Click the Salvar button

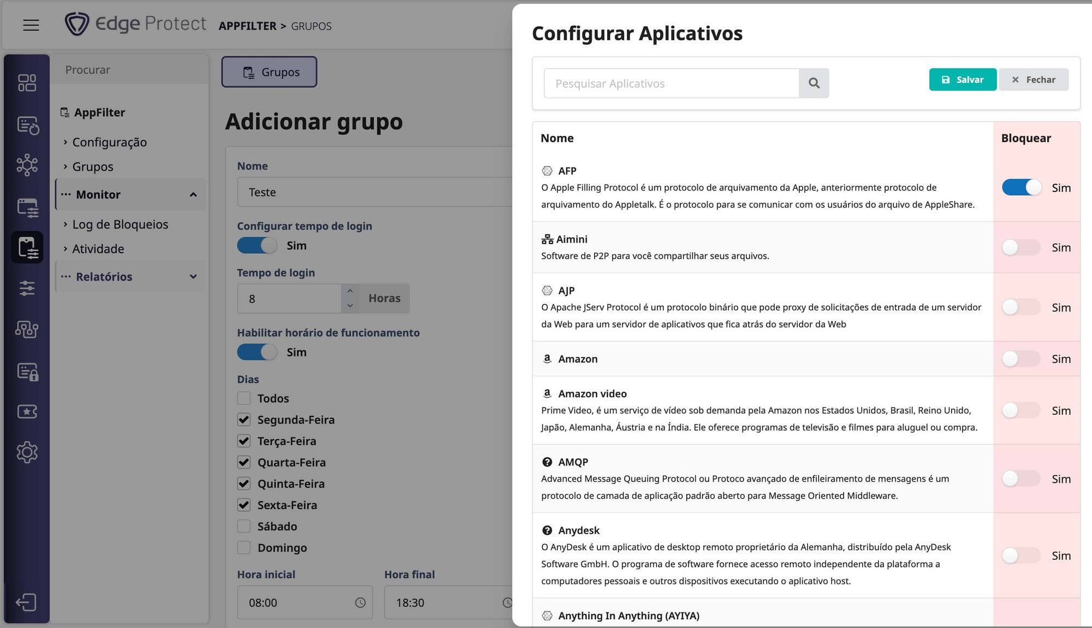[963, 80]
